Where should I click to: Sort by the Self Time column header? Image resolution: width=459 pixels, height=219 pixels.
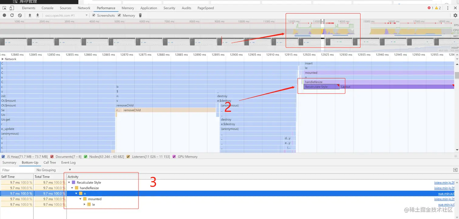point(17,177)
